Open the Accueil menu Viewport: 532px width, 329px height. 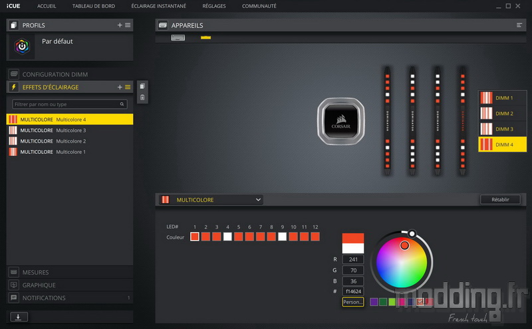47,6
